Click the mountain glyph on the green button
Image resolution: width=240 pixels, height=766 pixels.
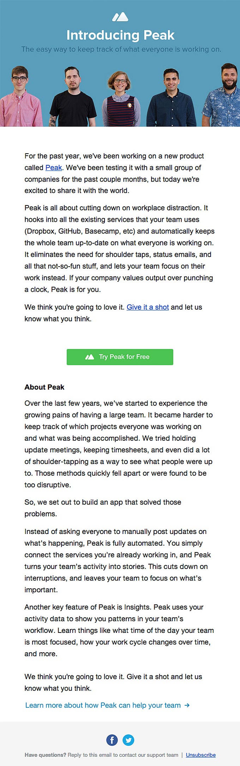[90, 357]
